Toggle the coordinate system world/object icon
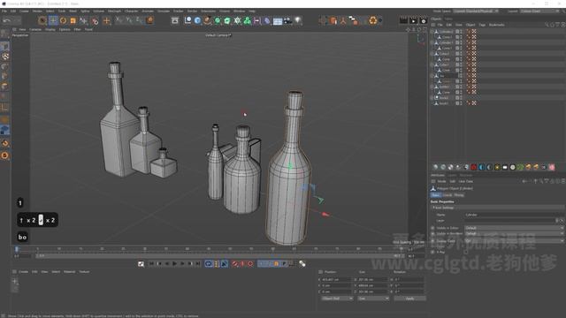 point(149,20)
